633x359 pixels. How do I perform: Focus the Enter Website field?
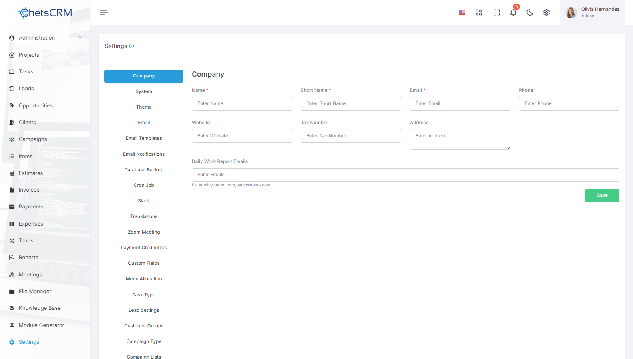coord(242,136)
